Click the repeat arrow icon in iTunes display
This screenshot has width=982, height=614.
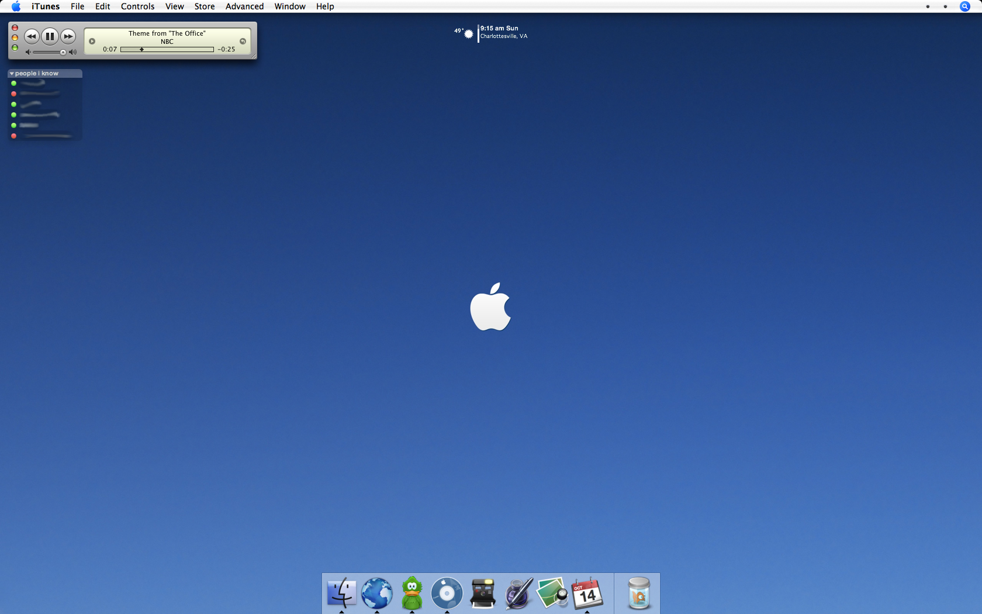click(x=243, y=41)
